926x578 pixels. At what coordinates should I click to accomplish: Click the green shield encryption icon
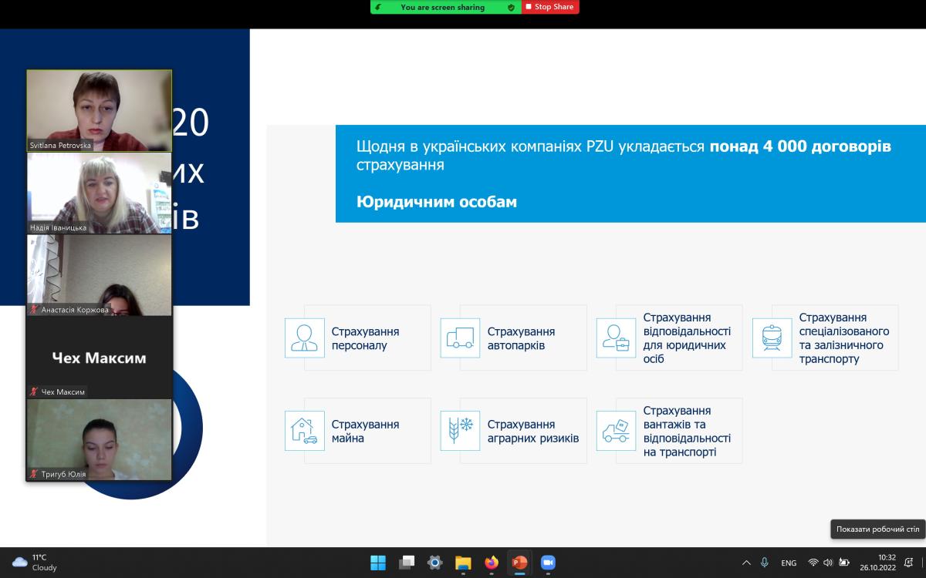coord(511,7)
